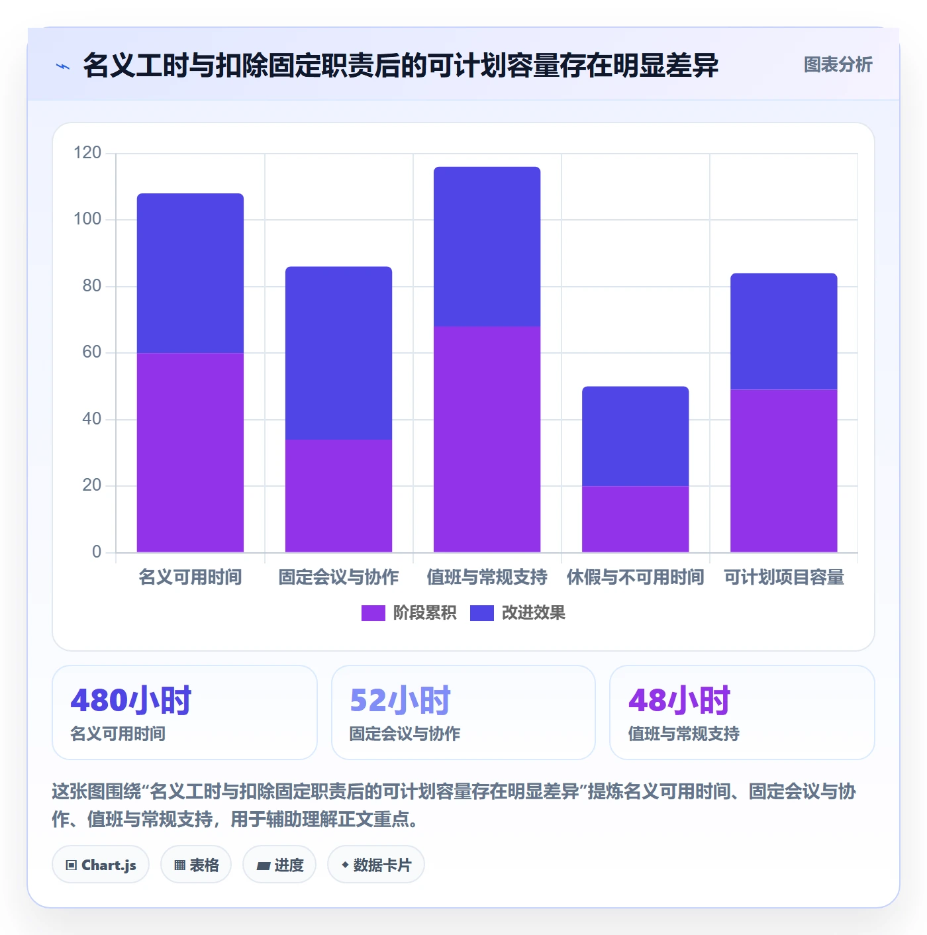Viewport: 927px width, 935px height.
Task: Click the purple segment of 可计划项目容量 bar
Action: click(783, 471)
